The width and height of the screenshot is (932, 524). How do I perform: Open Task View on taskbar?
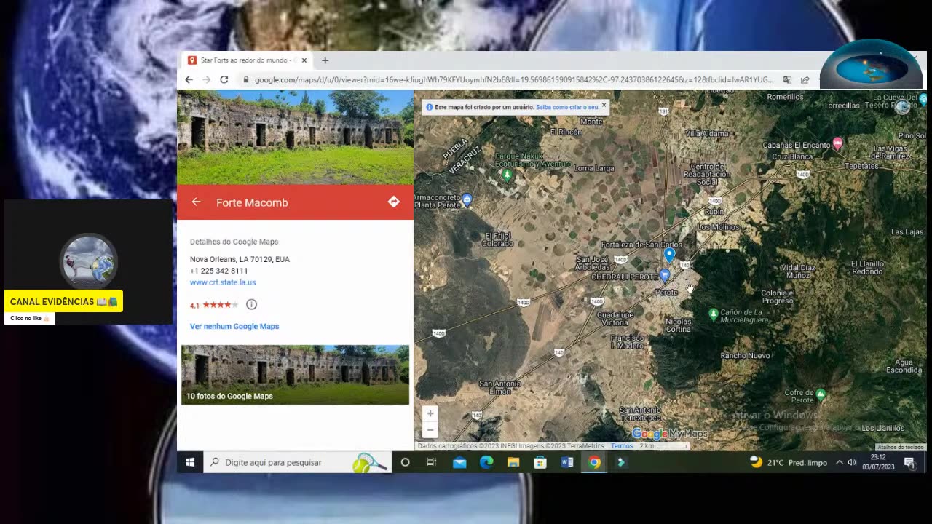coord(432,462)
